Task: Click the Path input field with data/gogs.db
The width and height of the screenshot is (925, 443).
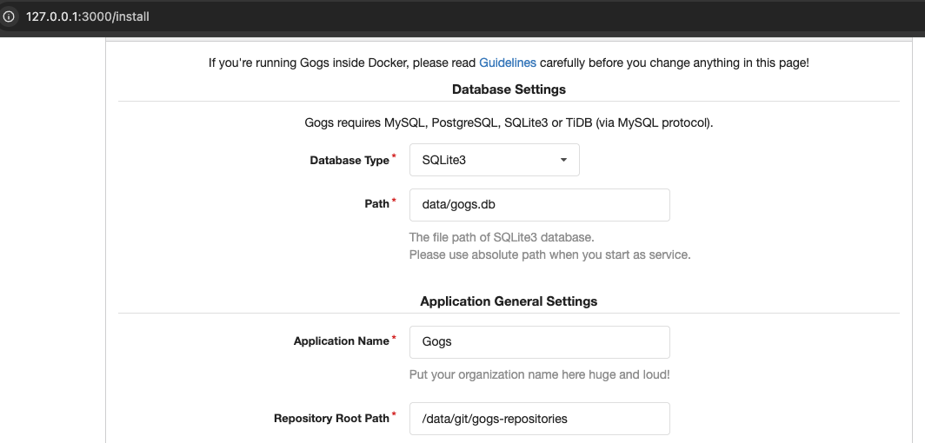Action: point(540,205)
